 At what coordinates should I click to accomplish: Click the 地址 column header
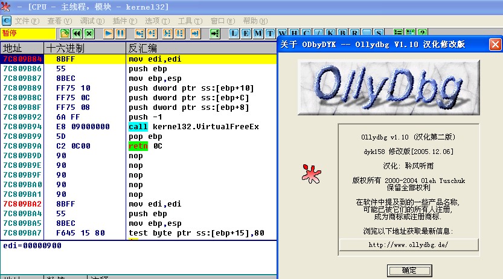[22, 48]
